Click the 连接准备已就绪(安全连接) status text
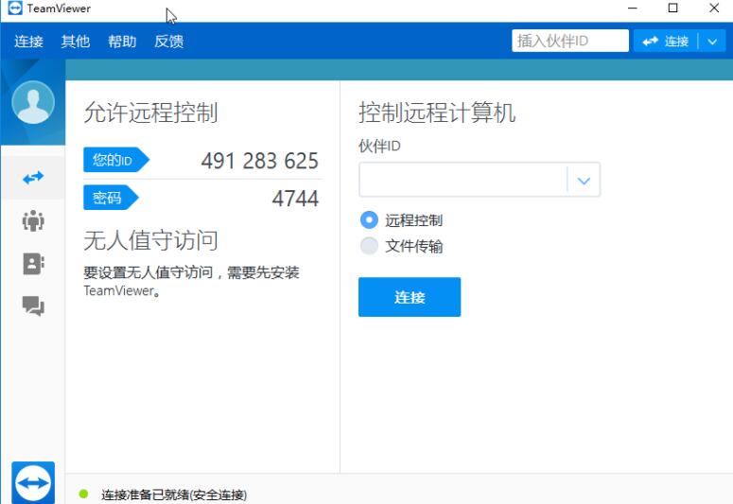This screenshot has height=504, width=733. click(x=174, y=495)
